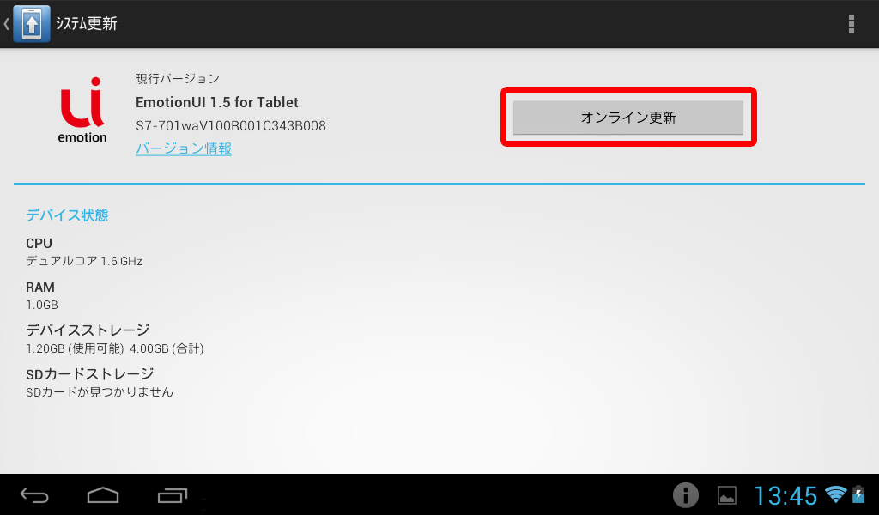Tap the Wi-Fi status icon
Screen dimensions: 879x515
(x=835, y=494)
